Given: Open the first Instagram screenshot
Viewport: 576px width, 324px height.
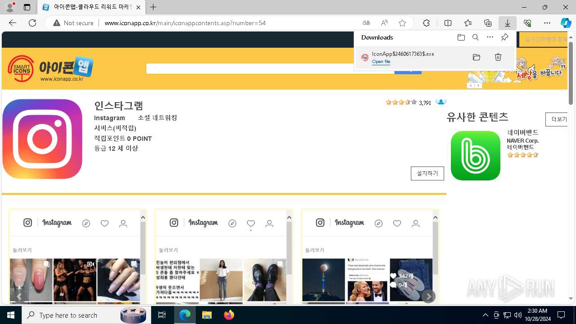Looking at the screenshot, I should [x=78, y=257].
